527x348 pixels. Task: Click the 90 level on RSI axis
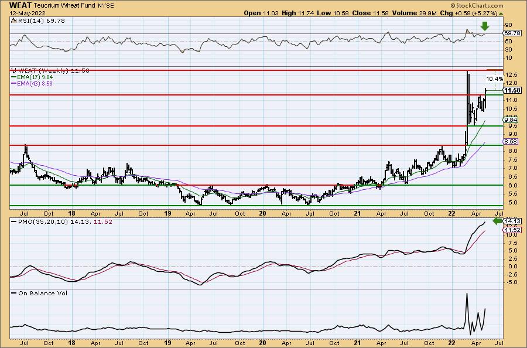[508, 25]
